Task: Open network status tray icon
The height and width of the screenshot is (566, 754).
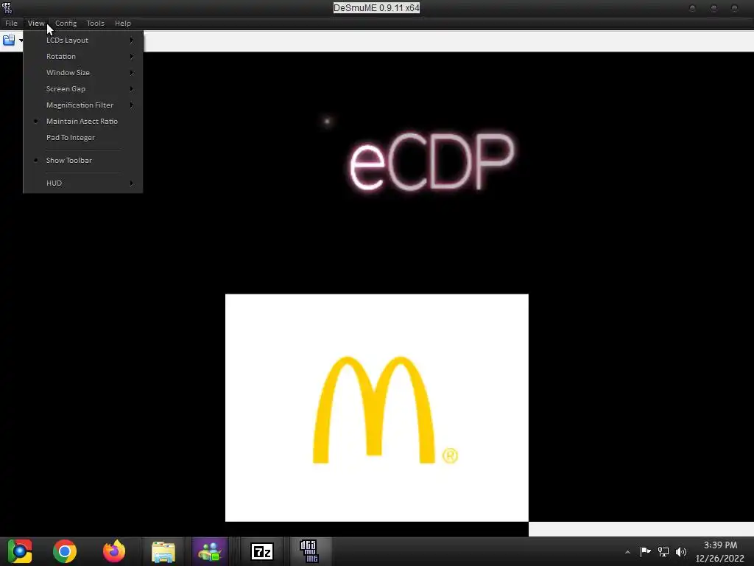Action: [x=663, y=551]
